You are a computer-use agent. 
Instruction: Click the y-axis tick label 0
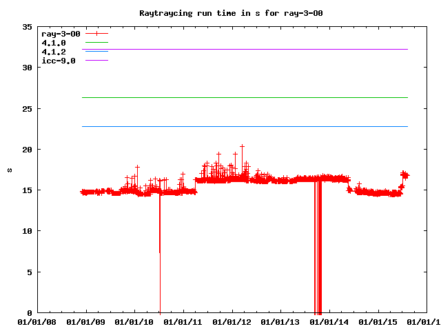point(30,313)
